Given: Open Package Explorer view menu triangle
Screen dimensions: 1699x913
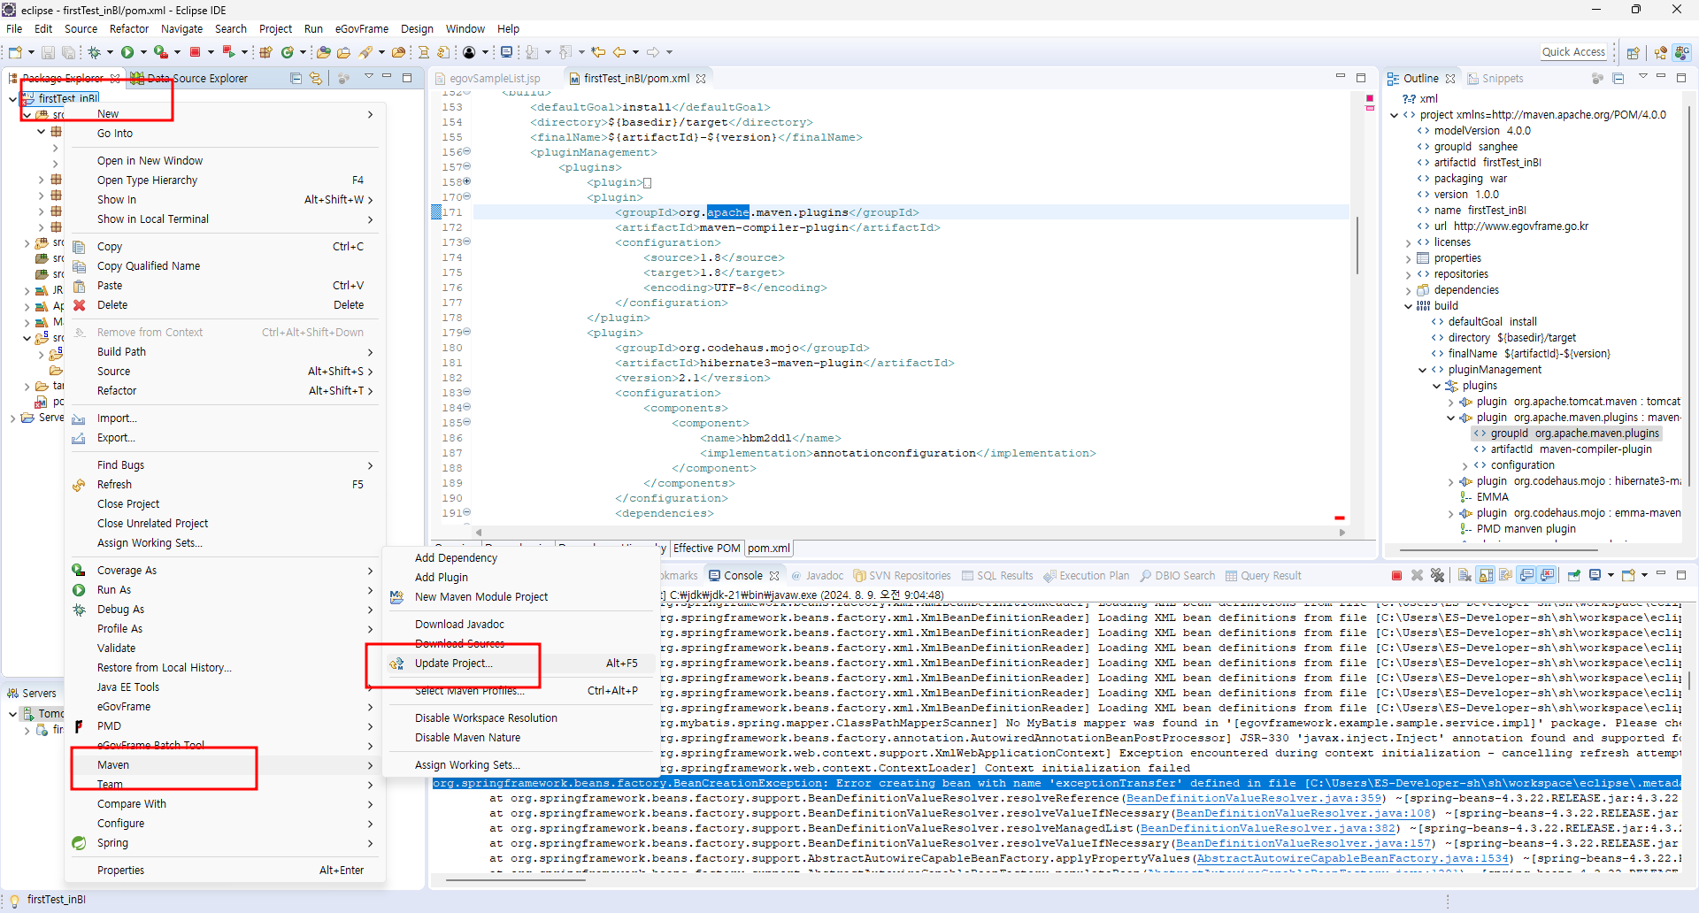Looking at the screenshot, I should pos(368,77).
